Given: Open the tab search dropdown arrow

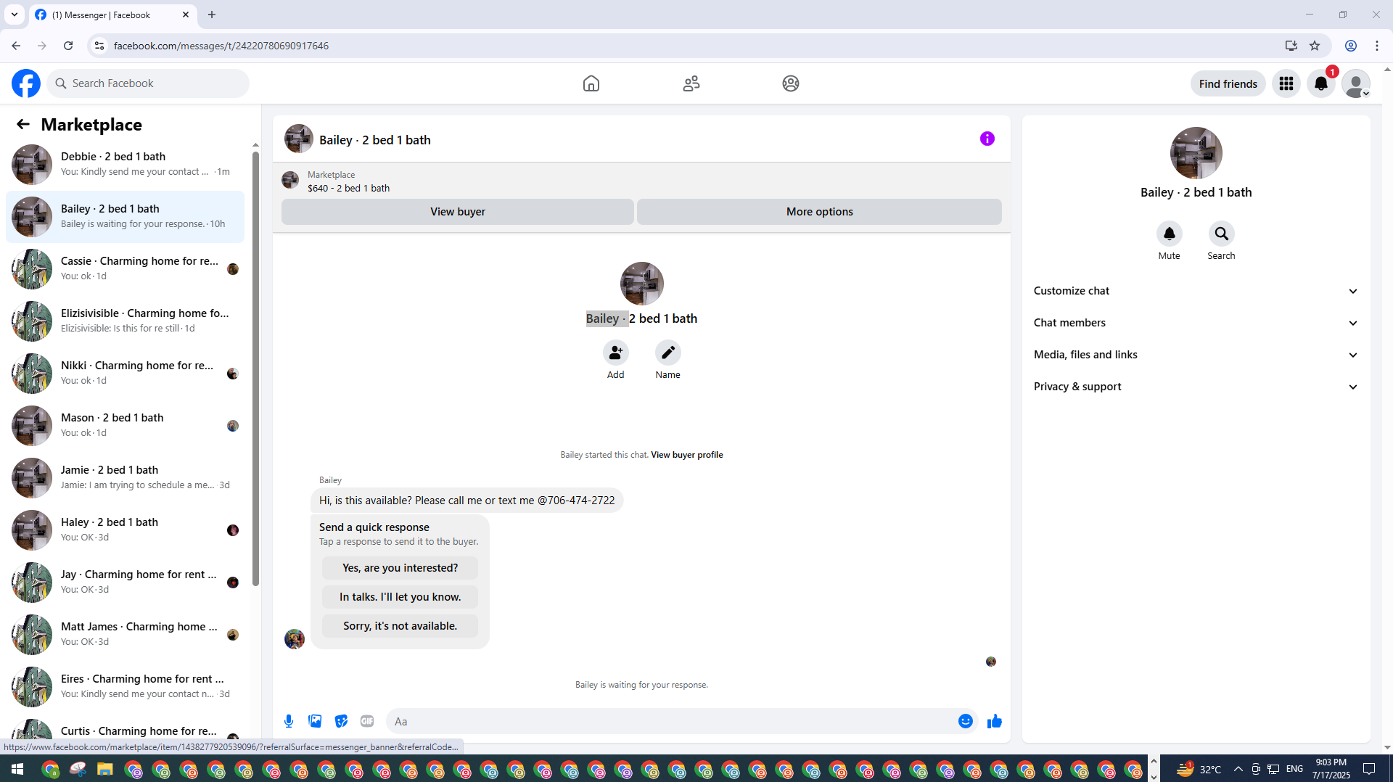Looking at the screenshot, I should (x=15, y=15).
